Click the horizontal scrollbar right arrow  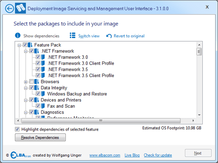193,120
